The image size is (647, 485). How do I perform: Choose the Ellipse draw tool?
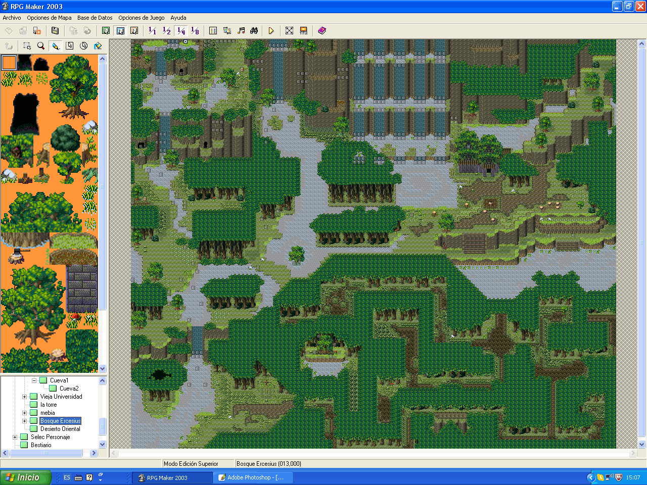click(x=83, y=46)
